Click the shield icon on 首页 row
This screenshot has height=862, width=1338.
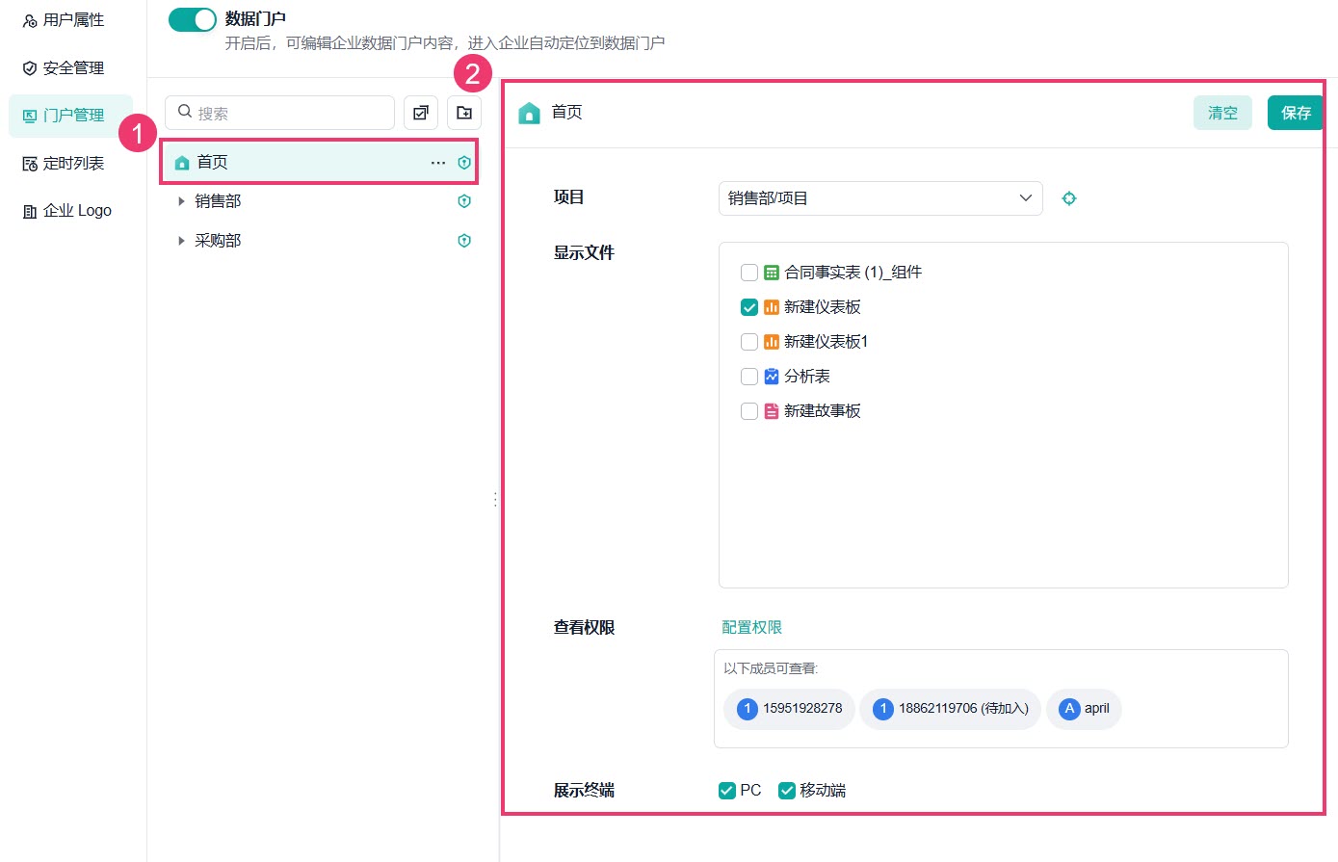464,163
